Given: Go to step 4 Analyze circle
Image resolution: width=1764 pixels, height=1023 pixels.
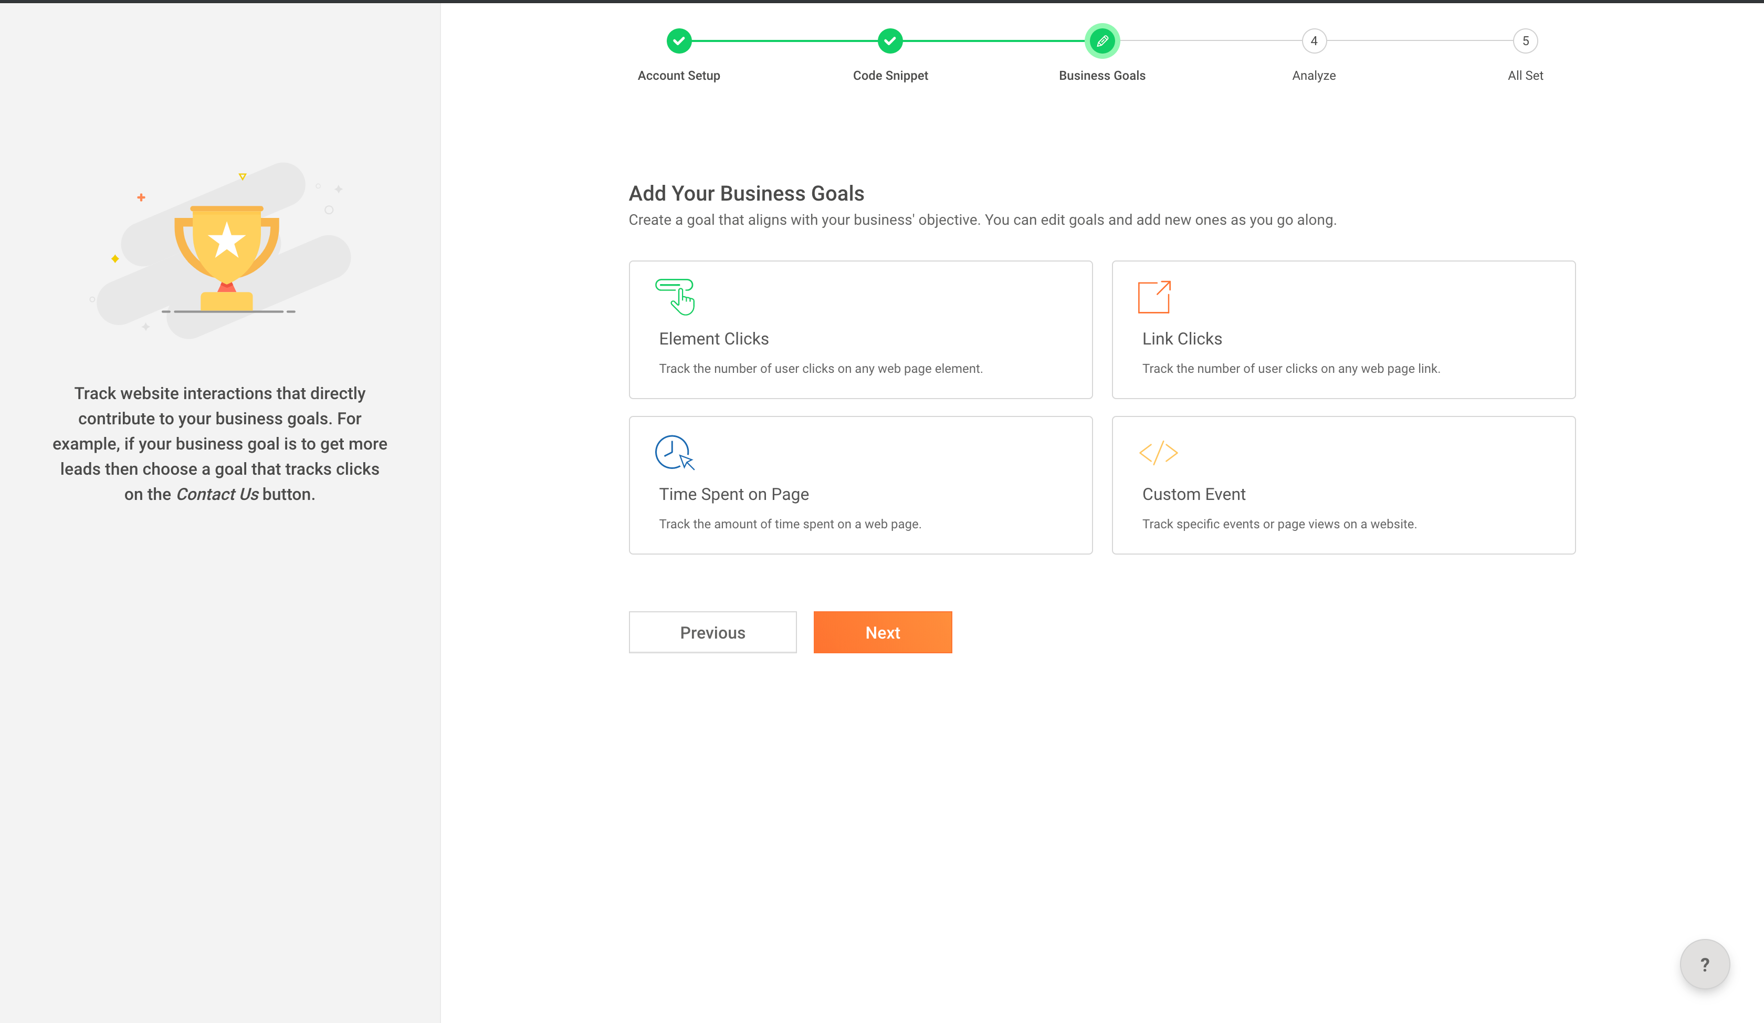Looking at the screenshot, I should click(x=1313, y=41).
